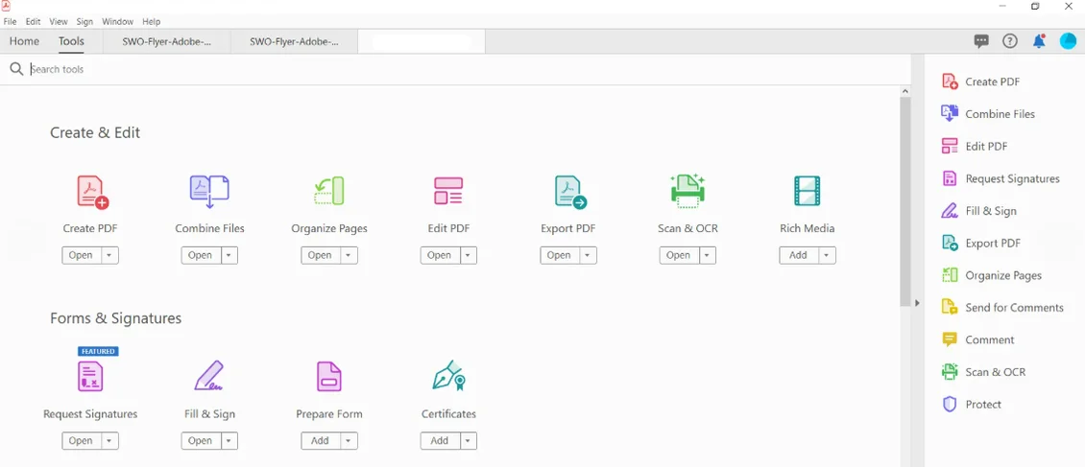Expand the Combine Files Open dropdown arrow
Viewport: 1085px width, 467px height.
(x=229, y=255)
